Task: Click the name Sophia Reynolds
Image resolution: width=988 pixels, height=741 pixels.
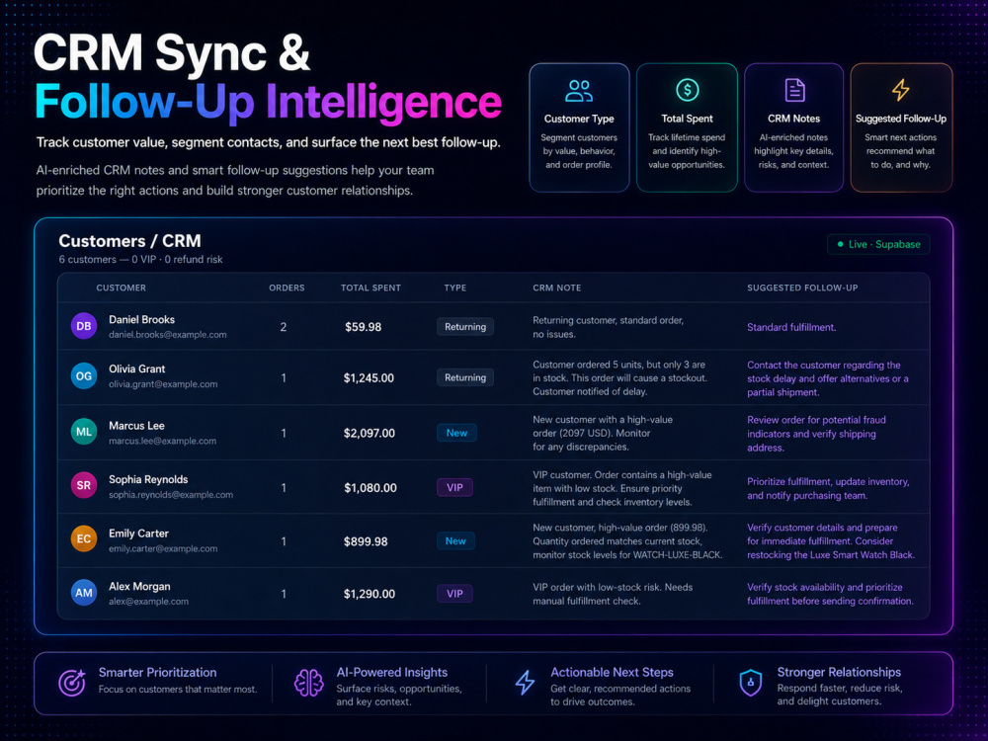Action: (148, 479)
